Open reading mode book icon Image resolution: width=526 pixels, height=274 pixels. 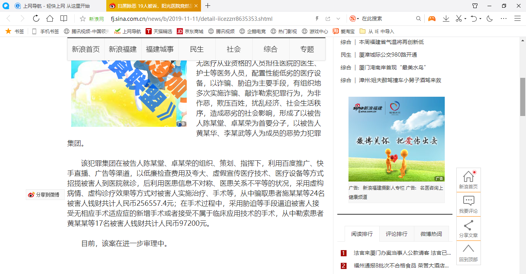point(64,18)
